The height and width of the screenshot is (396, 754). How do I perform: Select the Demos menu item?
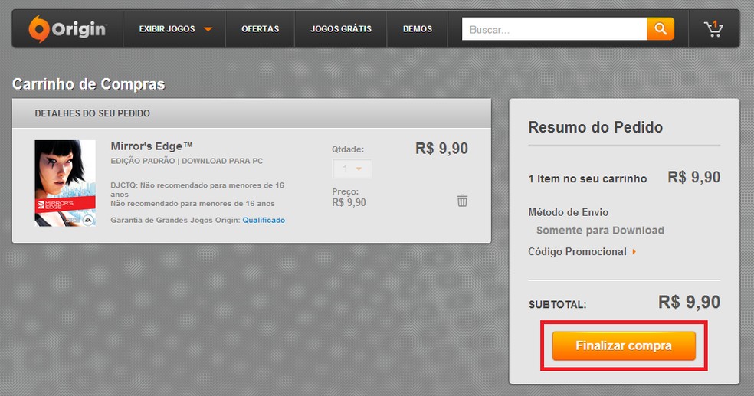[418, 29]
